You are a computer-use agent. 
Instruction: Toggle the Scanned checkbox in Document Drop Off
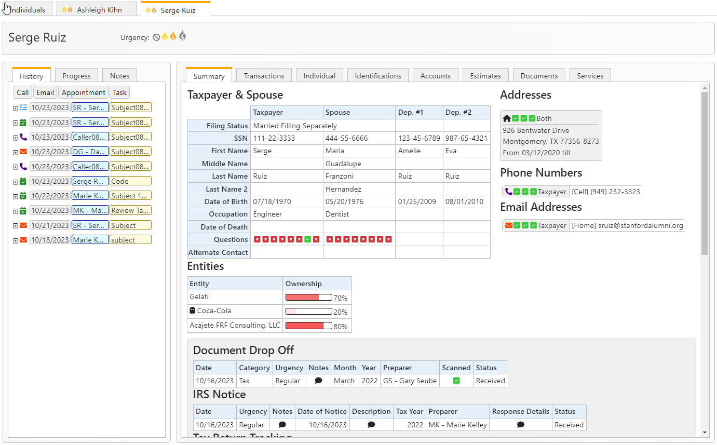(x=456, y=381)
